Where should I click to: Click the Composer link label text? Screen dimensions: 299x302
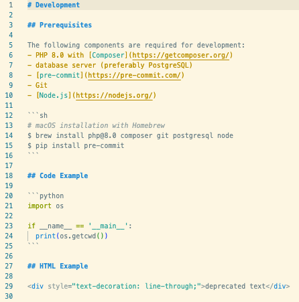pos(108,55)
